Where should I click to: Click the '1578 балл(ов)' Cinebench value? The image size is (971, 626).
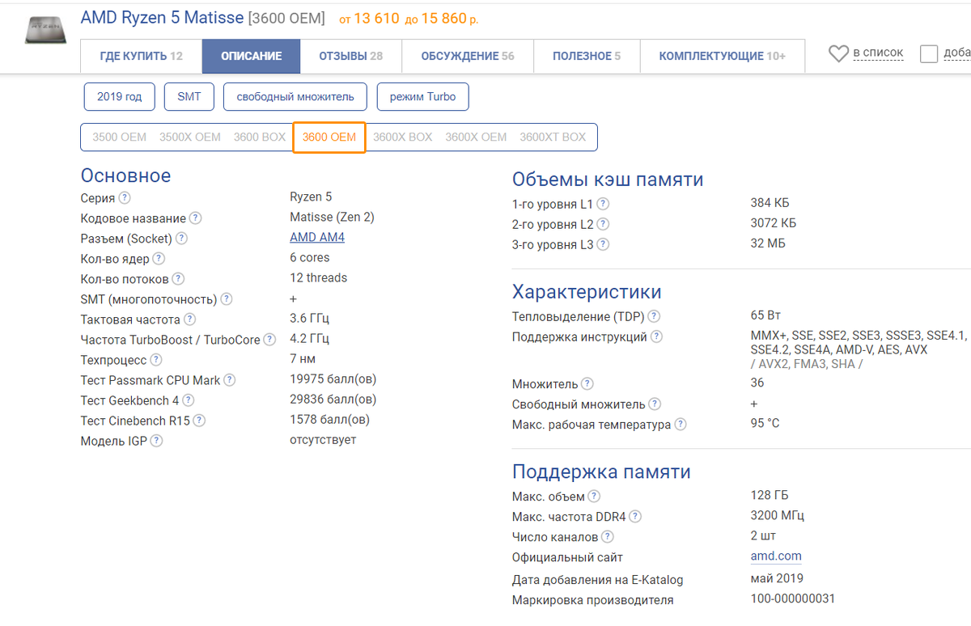point(330,420)
